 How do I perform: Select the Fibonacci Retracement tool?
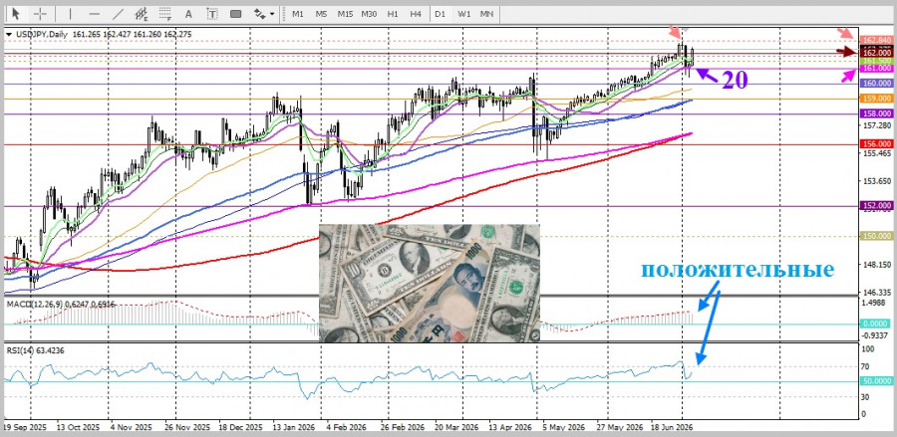[x=165, y=14]
